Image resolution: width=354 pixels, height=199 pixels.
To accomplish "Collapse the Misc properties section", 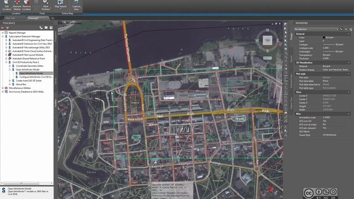I will coord(348,114).
